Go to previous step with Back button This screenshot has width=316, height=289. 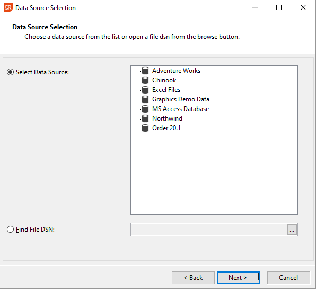click(193, 278)
